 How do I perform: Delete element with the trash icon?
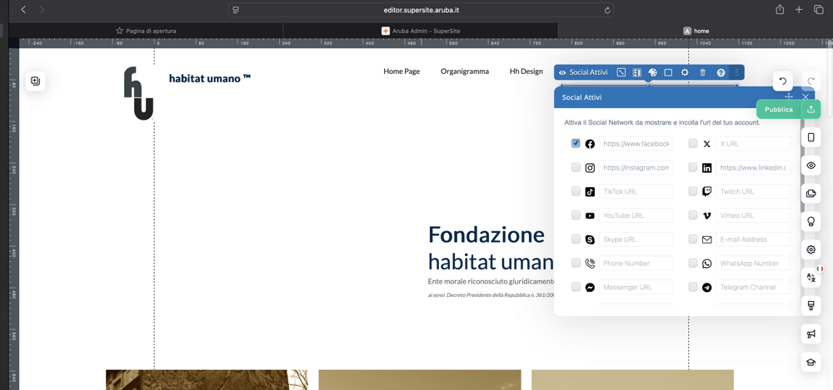coord(702,72)
